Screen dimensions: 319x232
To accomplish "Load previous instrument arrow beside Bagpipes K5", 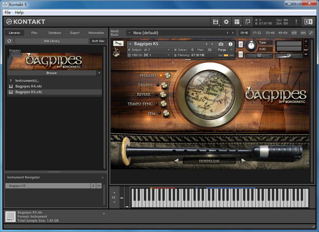I will click(206, 44).
